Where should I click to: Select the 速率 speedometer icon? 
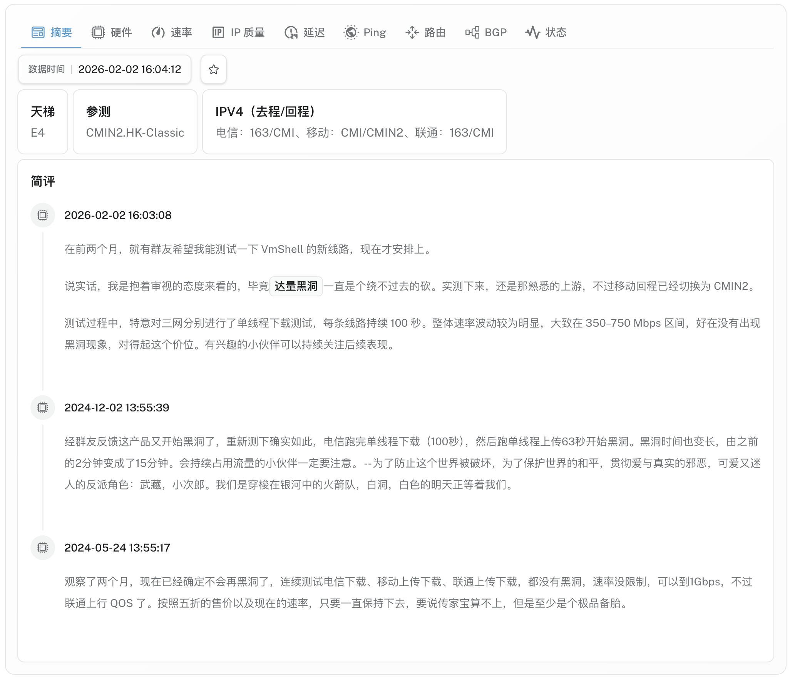[158, 32]
